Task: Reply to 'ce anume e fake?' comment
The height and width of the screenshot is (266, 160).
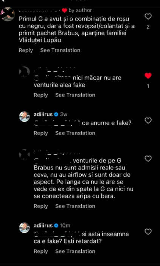Action: 41,133
